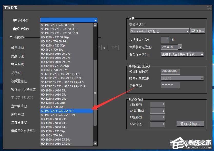Image resolution: width=214 pixels, height=151 pixels.
Task: Close the 工程设置 dialog
Action: [209, 7]
